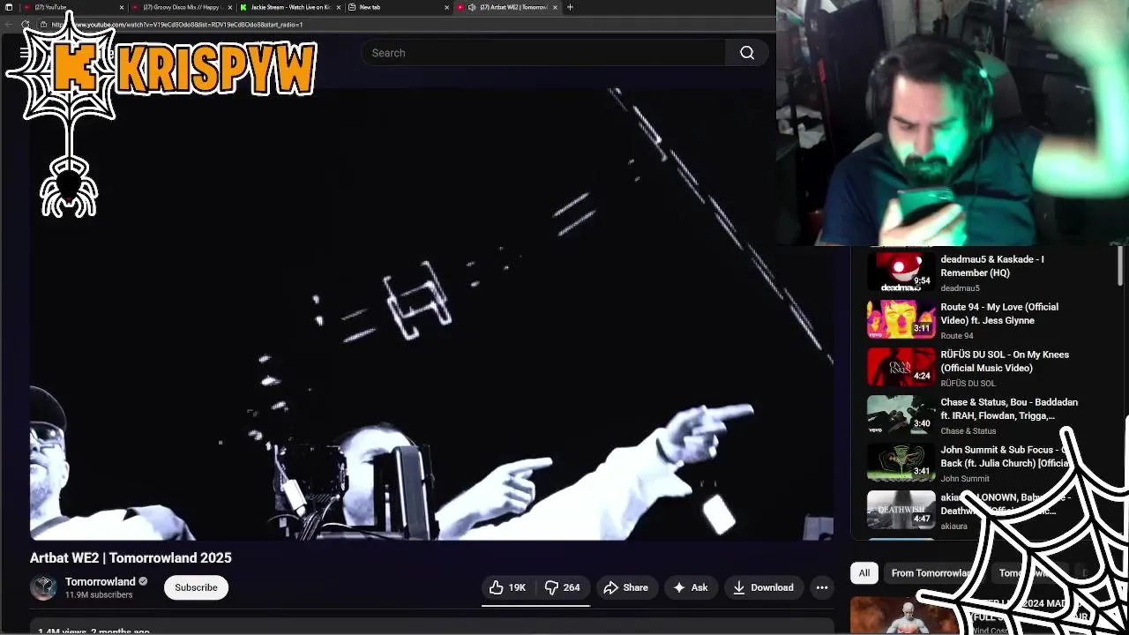Open the three-dot more actions menu

[822, 587]
